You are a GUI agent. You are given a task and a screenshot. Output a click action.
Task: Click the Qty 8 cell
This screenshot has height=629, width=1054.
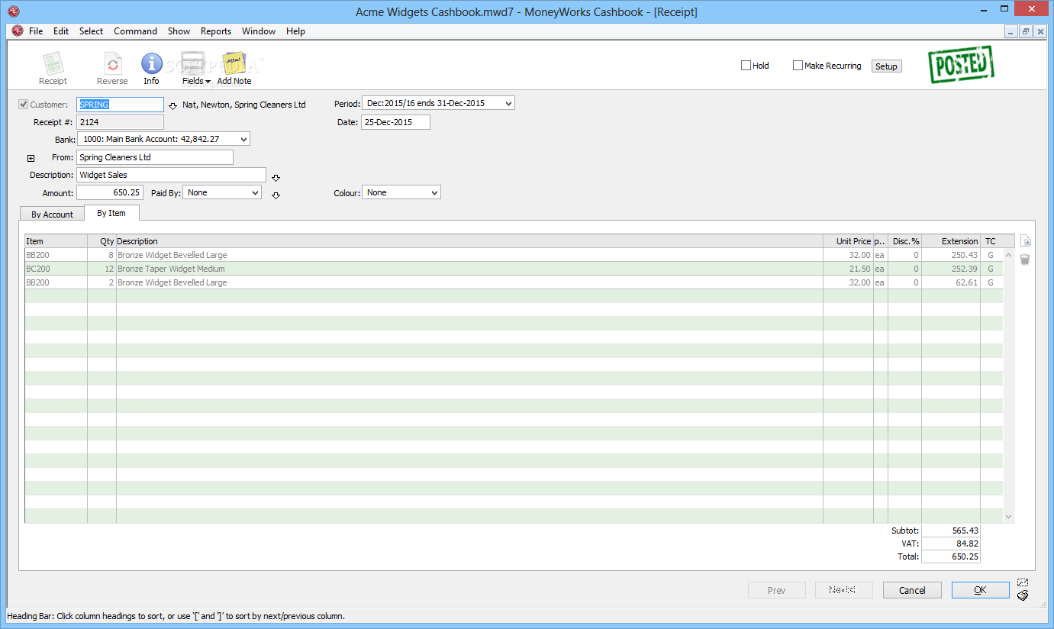tap(102, 255)
